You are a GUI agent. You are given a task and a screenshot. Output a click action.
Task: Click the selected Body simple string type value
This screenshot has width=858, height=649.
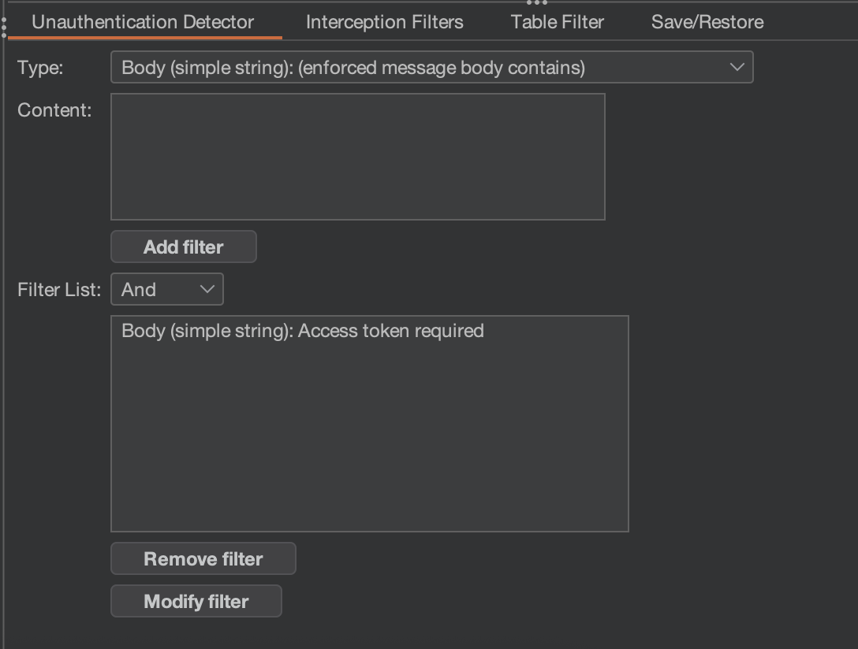tap(351, 67)
